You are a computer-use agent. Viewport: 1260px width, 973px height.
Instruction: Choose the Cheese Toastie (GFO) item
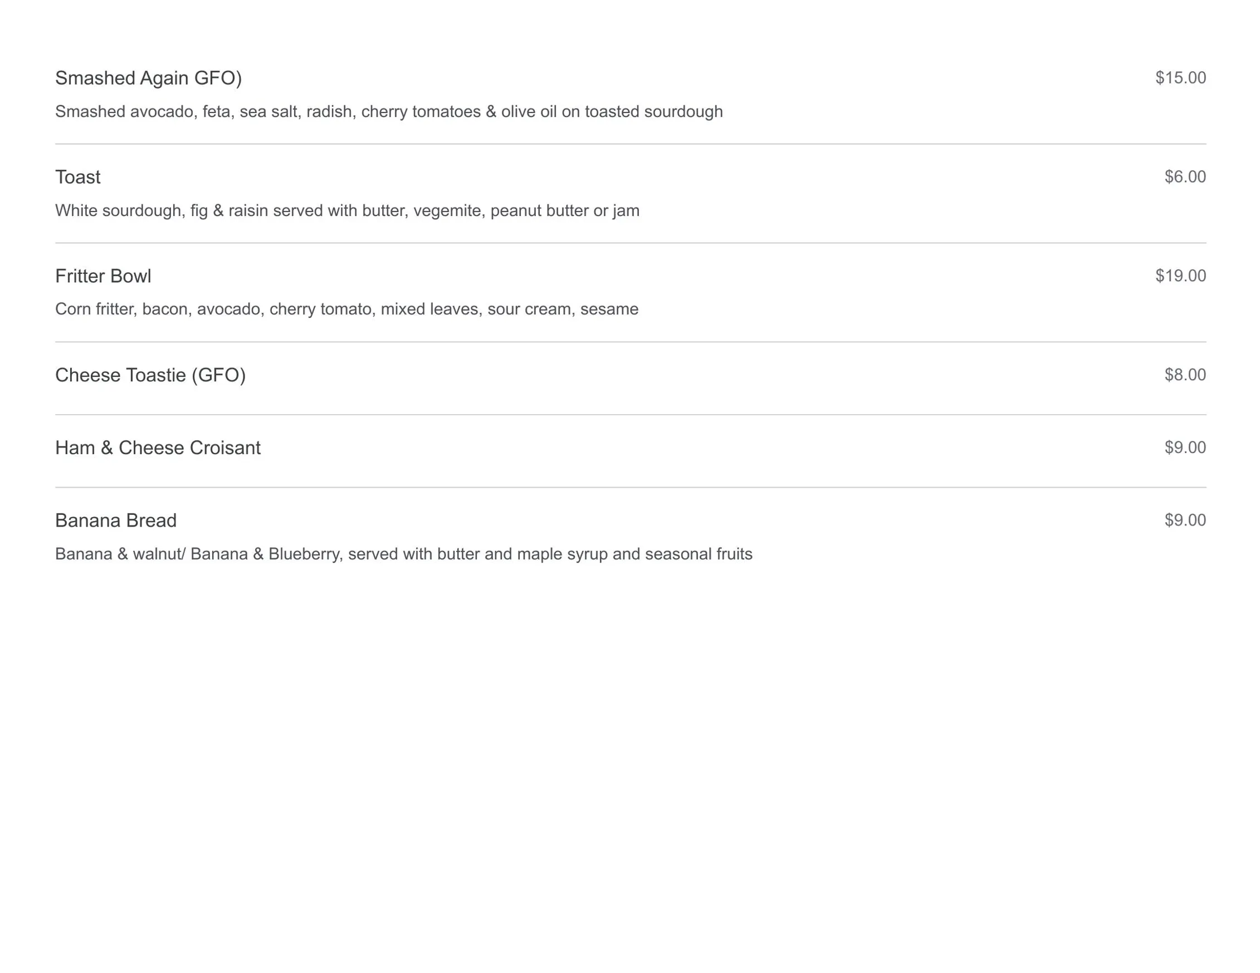coord(150,375)
